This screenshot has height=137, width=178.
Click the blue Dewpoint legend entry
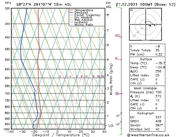(79, 13)
